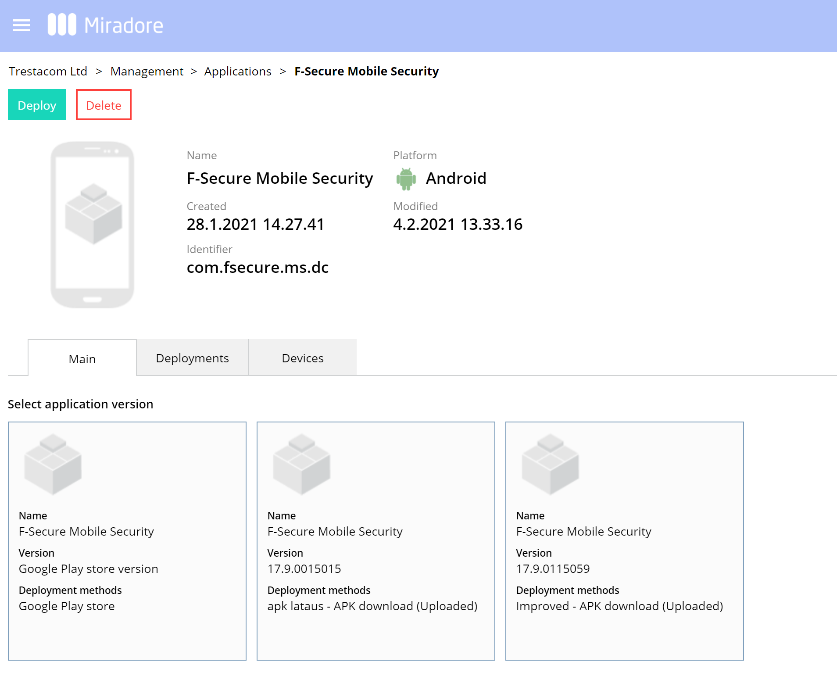Image resolution: width=837 pixels, height=683 pixels.
Task: Click the cube icon of version 17.9.0115059 card
Action: (x=551, y=464)
